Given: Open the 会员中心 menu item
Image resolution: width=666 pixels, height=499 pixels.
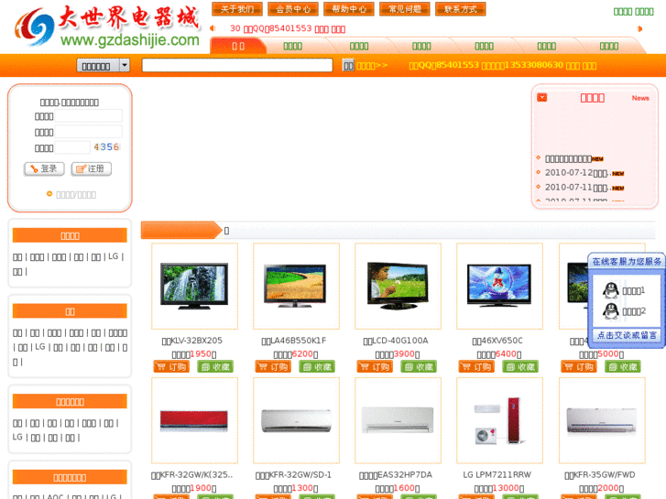Looking at the screenshot, I should (x=293, y=9).
